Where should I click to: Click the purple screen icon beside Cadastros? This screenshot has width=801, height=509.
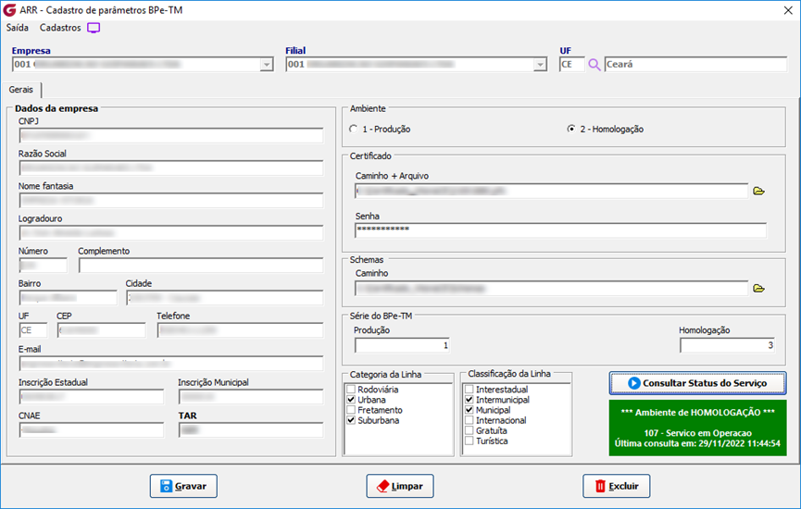pyautogui.click(x=94, y=28)
